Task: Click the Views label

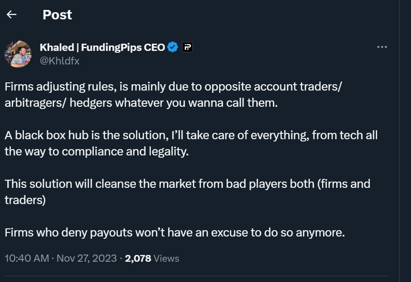Action: (x=167, y=259)
